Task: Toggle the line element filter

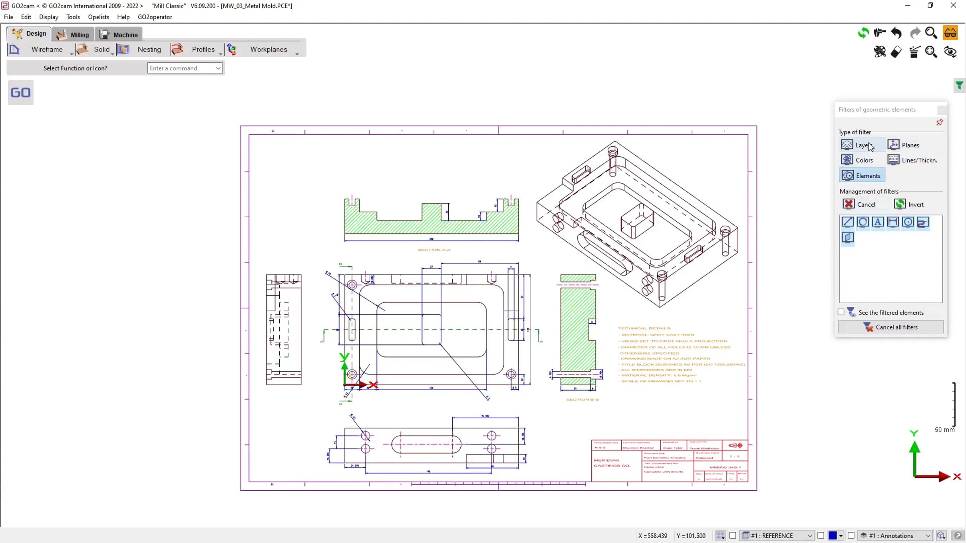Action: pyautogui.click(x=848, y=222)
